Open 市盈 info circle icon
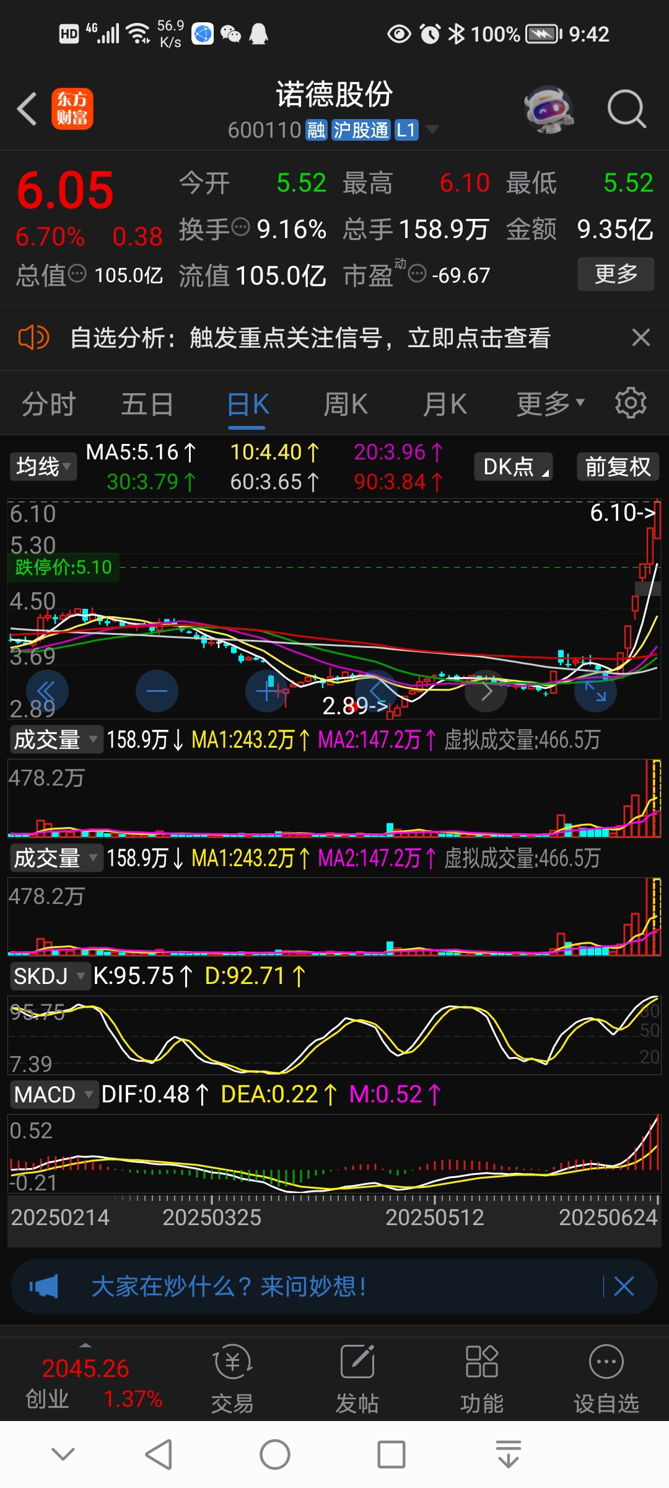Image resolution: width=669 pixels, height=1488 pixels. click(x=418, y=273)
